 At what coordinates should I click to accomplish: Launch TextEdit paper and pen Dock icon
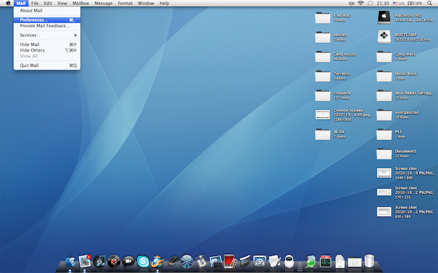(x=274, y=261)
